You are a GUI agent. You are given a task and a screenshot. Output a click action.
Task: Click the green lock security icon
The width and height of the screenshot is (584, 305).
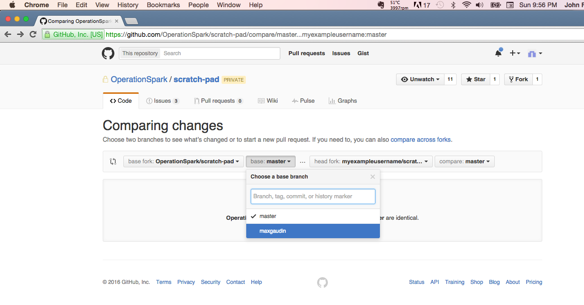tap(47, 35)
